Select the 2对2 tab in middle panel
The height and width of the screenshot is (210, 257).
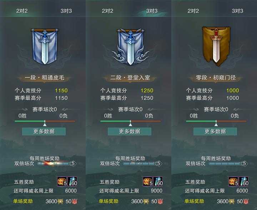pyautogui.click(x=107, y=11)
